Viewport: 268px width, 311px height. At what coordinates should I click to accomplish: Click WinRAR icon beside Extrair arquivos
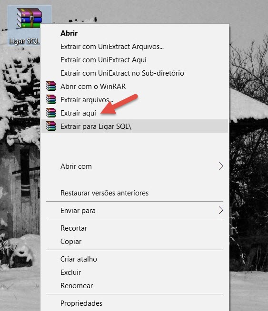(51, 99)
